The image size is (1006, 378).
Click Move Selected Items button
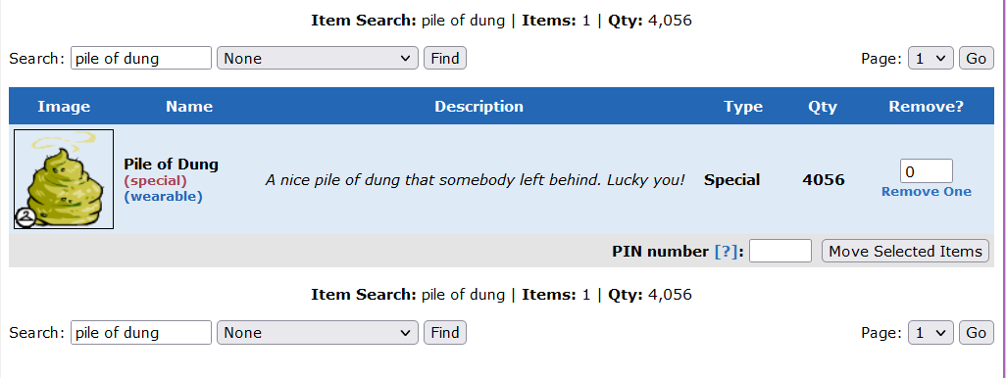point(905,251)
